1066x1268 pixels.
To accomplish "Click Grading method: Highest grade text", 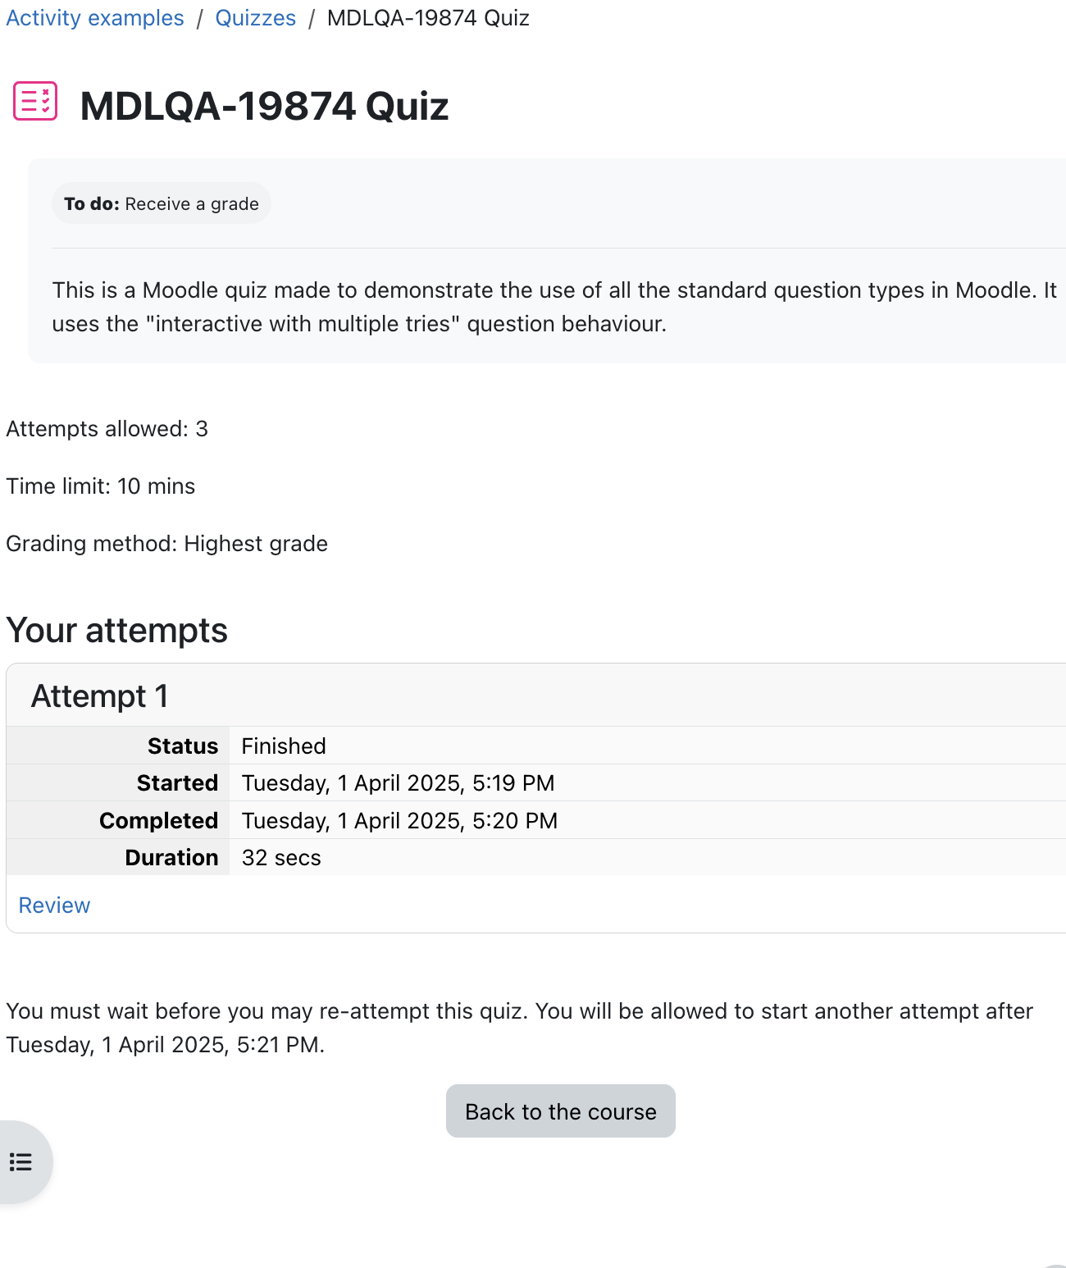I will [x=167, y=544].
